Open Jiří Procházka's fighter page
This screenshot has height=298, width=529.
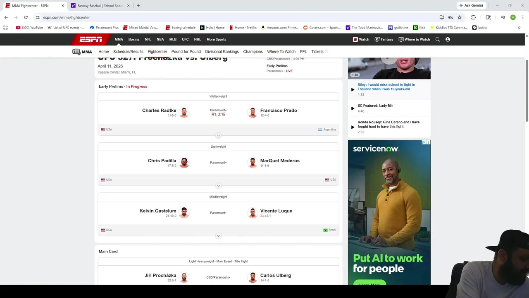[x=160, y=275]
